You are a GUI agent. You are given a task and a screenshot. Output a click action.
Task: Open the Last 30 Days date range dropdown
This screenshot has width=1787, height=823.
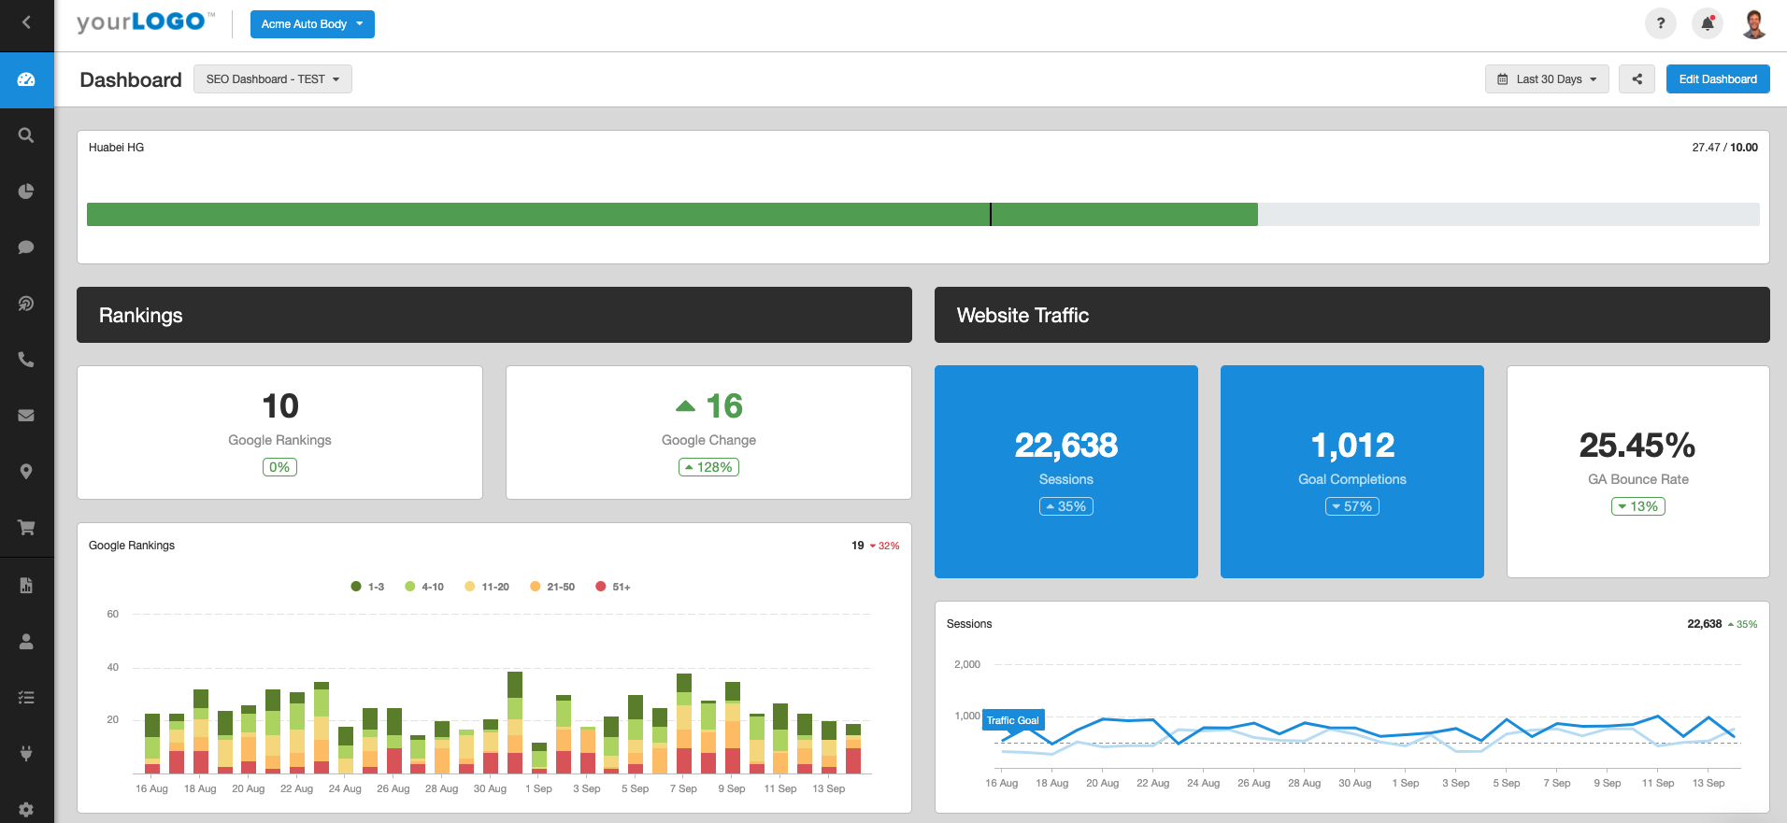tap(1547, 79)
